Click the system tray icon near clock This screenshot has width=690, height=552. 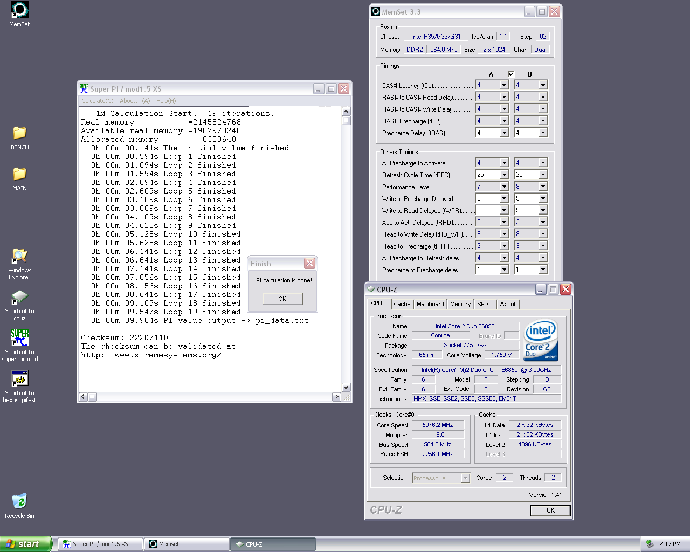[650, 544]
